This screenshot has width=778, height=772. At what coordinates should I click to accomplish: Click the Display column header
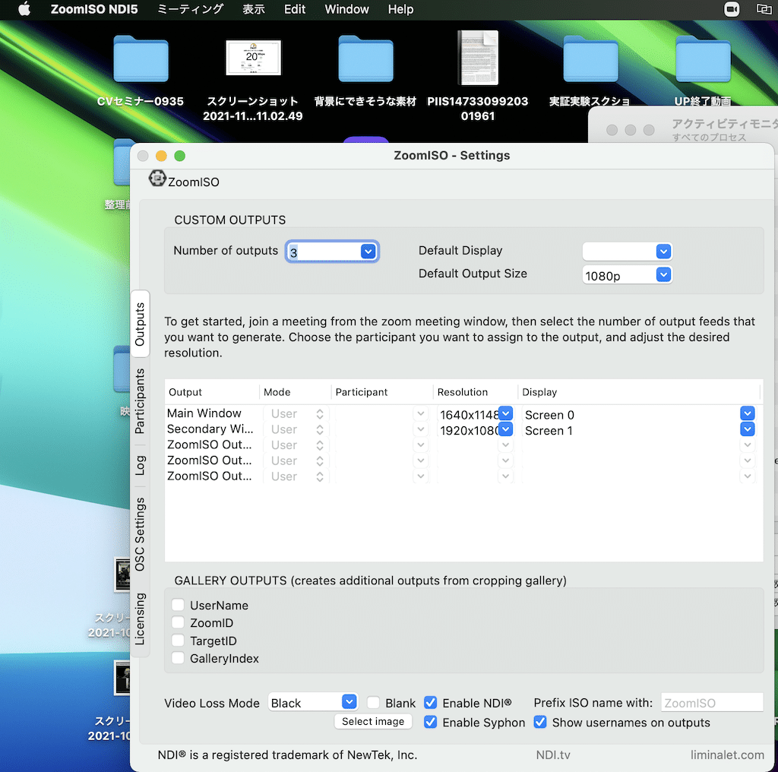click(539, 392)
